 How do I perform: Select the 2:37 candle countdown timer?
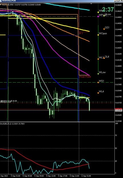point(108,9)
